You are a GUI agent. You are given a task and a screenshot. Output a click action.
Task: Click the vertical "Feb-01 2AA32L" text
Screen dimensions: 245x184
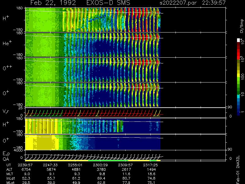(x=238, y=170)
